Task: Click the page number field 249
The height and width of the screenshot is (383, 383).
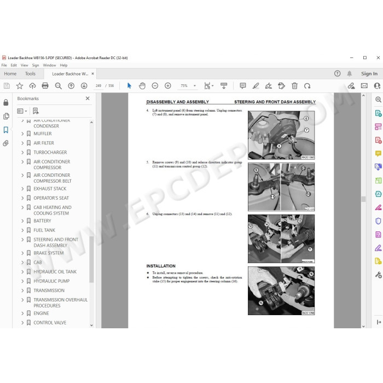Action: (98, 86)
